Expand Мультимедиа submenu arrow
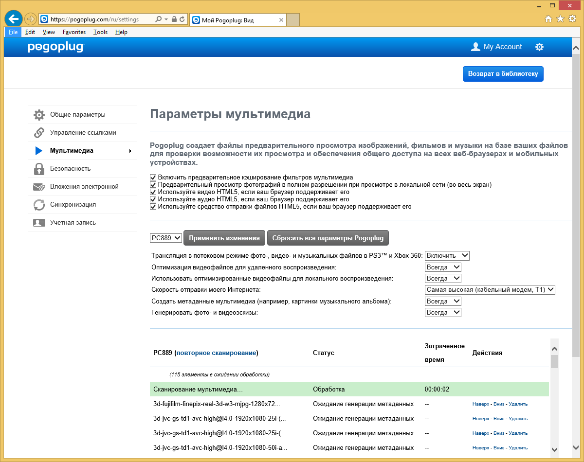The width and height of the screenshot is (584, 462). 130,151
